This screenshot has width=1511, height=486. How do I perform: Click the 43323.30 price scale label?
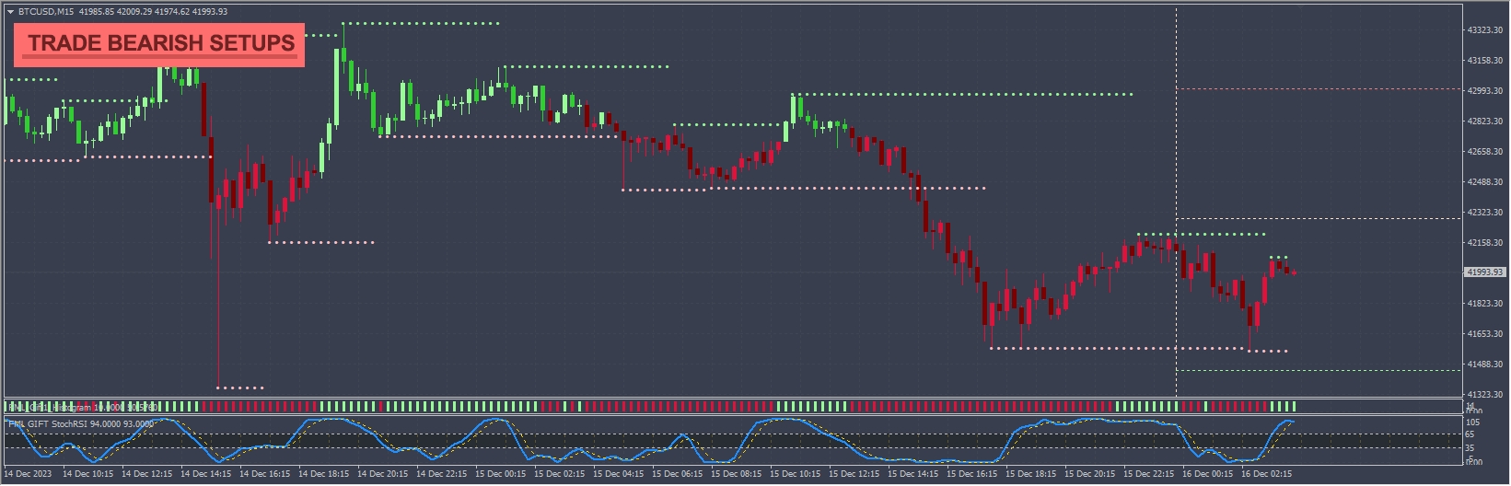[x=1485, y=30]
